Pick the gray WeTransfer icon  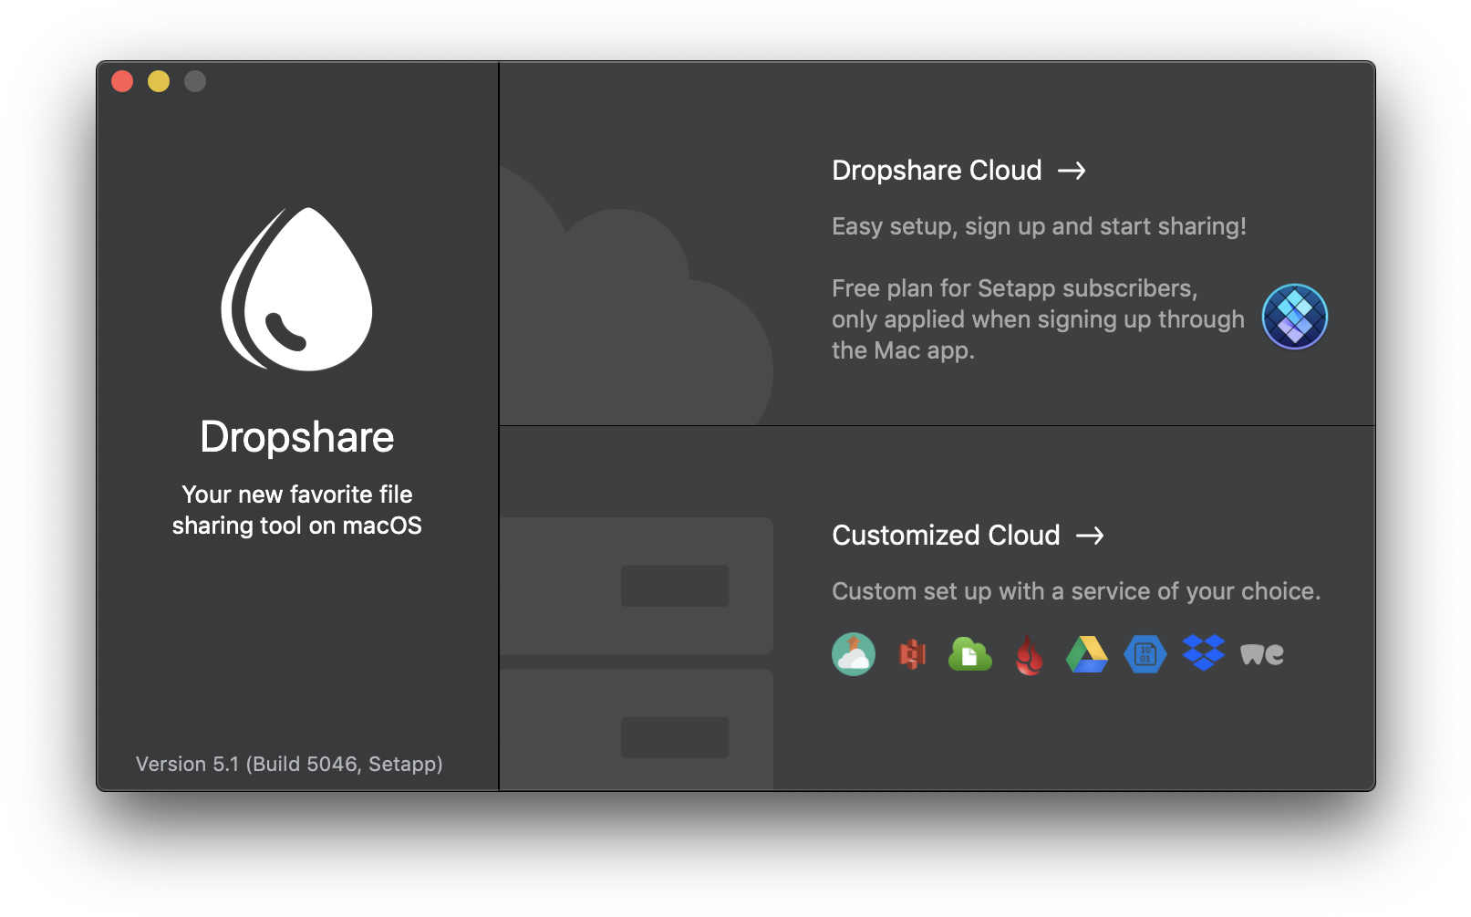(x=1262, y=654)
